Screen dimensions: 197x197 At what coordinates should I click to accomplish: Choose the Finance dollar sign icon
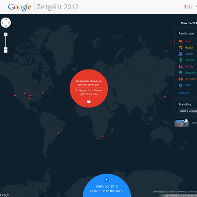(181, 60)
